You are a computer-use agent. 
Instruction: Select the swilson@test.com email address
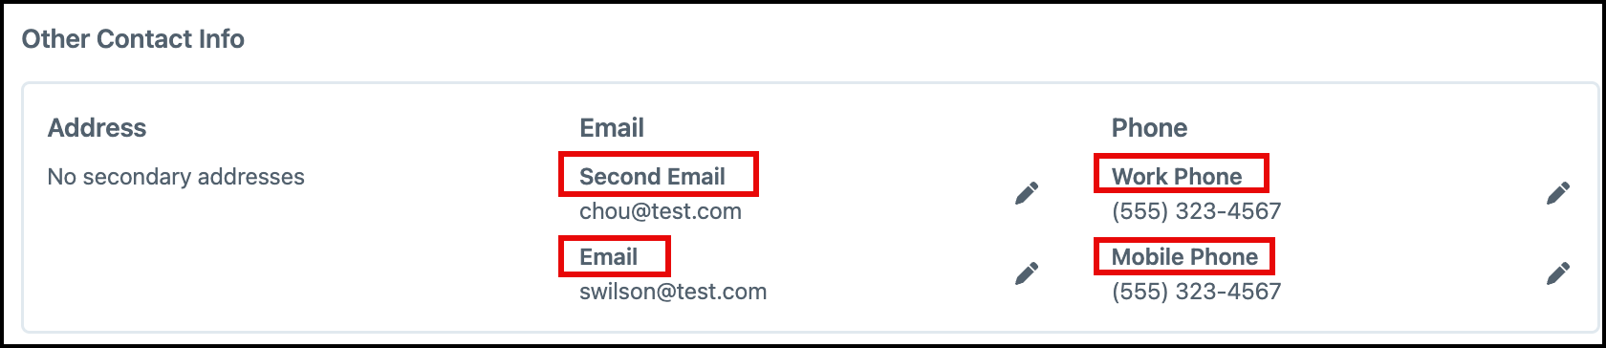point(673,292)
